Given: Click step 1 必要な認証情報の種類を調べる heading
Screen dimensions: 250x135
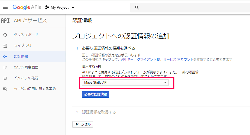Looking at the screenshot, I should coord(109,48).
